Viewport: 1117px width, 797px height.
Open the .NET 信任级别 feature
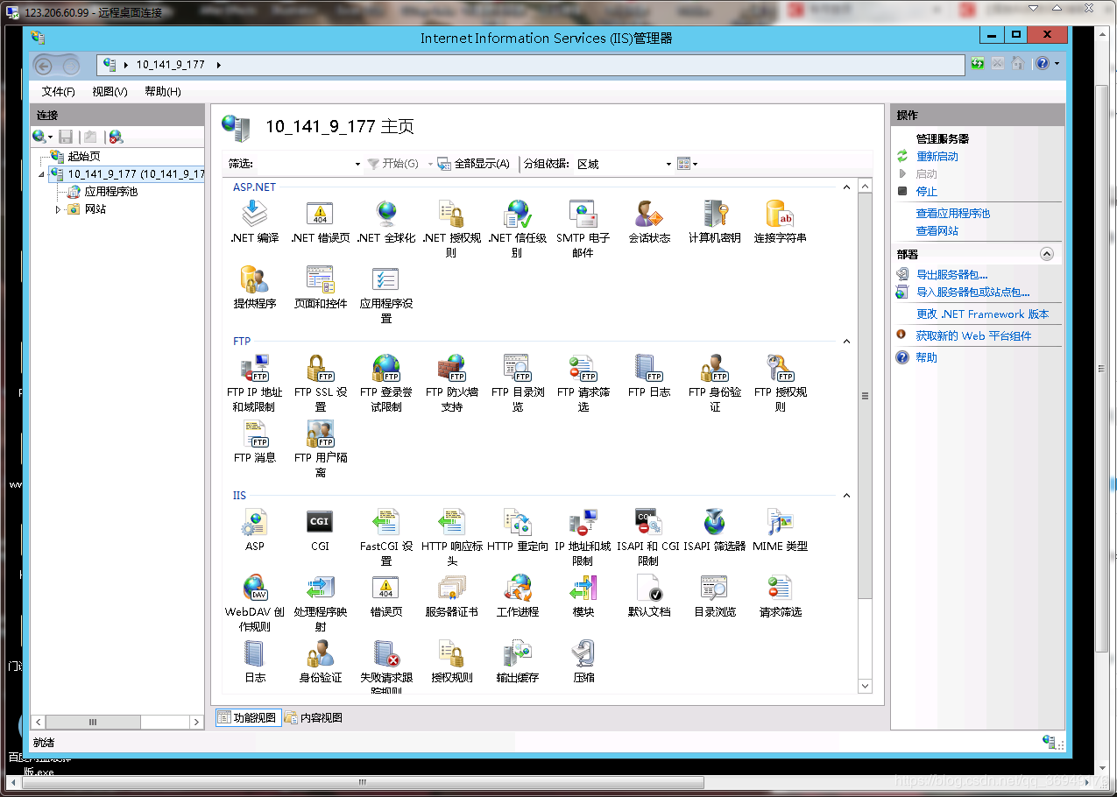(517, 229)
